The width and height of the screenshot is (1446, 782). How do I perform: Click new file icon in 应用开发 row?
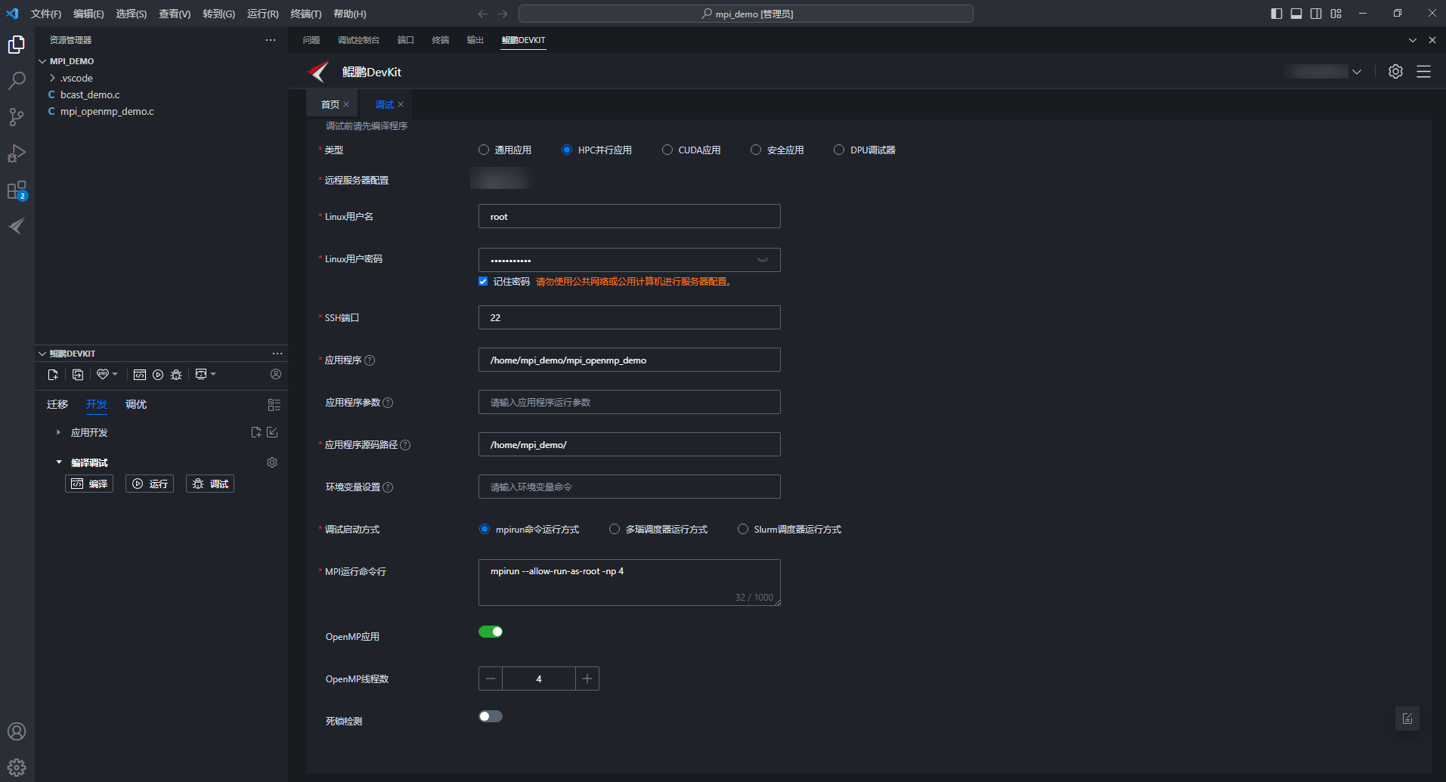(256, 432)
